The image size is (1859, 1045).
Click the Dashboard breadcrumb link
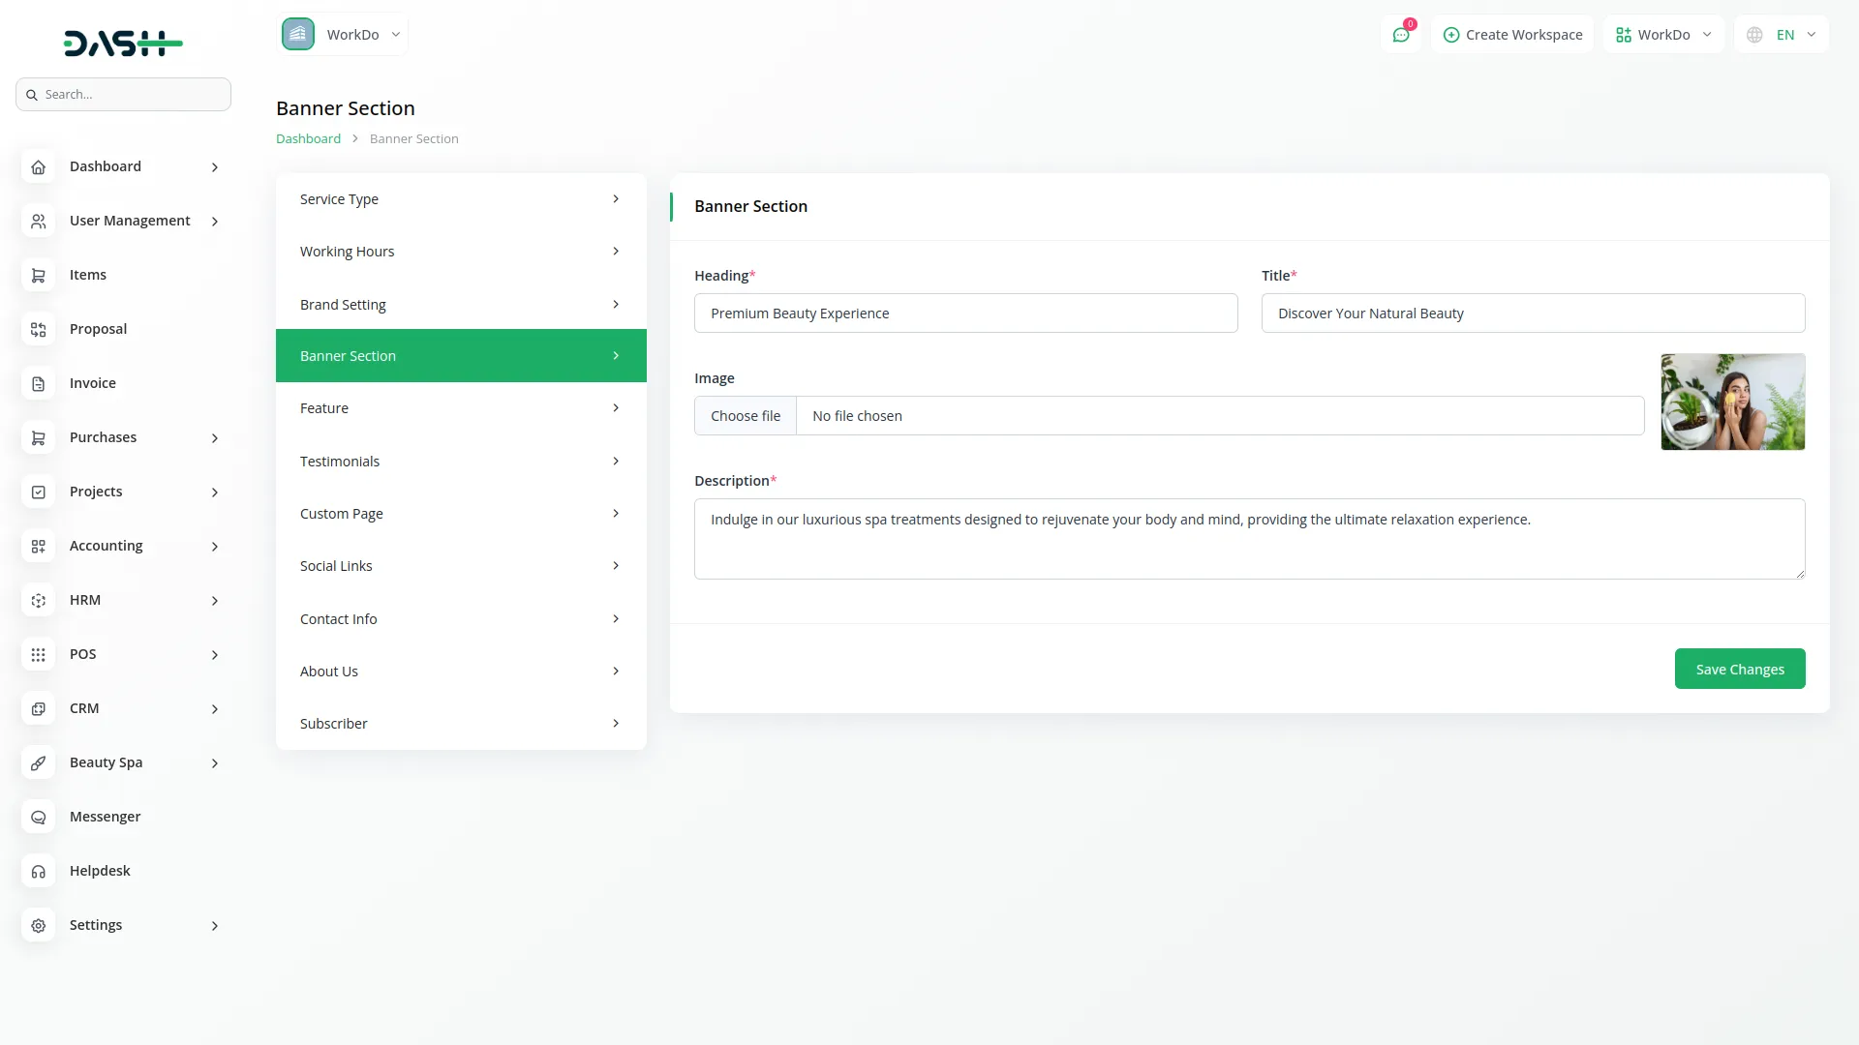308,139
